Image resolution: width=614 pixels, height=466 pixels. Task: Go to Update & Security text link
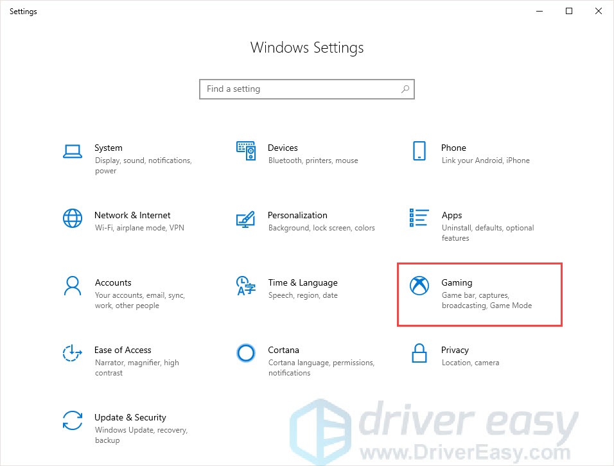point(130,417)
